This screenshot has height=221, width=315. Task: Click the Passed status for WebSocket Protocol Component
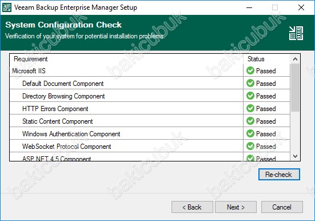pyautogui.click(x=266, y=147)
